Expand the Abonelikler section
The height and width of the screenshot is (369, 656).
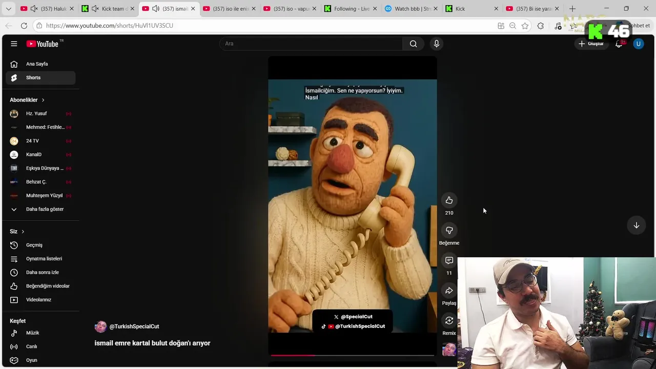point(27,100)
